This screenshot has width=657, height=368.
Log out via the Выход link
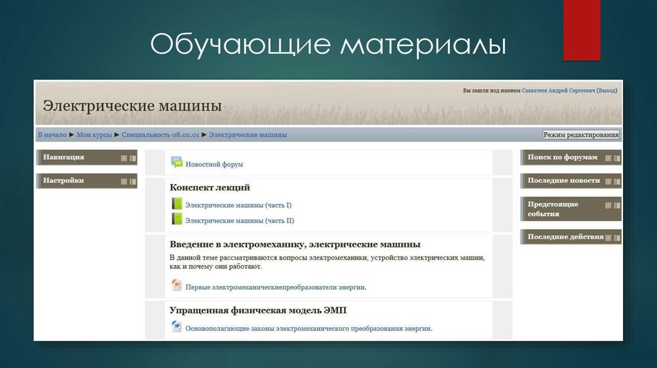tap(607, 90)
